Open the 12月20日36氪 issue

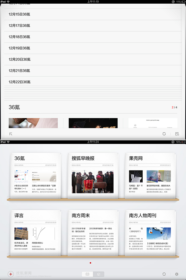(x=93, y=59)
